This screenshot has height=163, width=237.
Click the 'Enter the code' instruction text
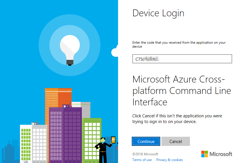click(x=179, y=44)
